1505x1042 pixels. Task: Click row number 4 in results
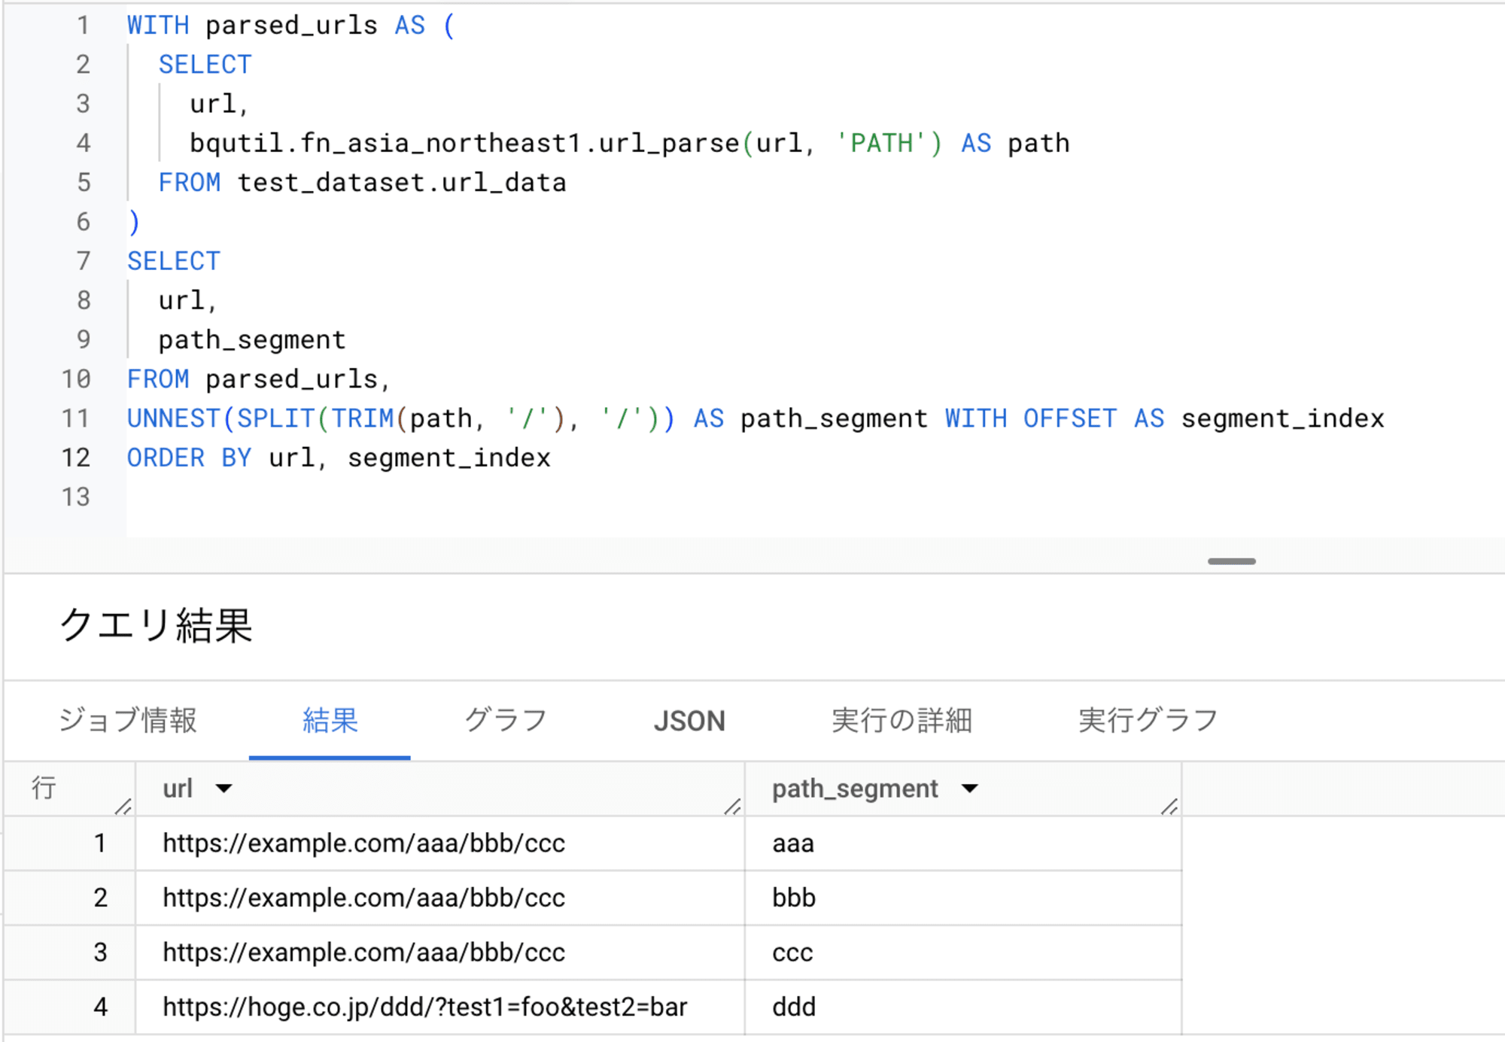coord(100,1007)
